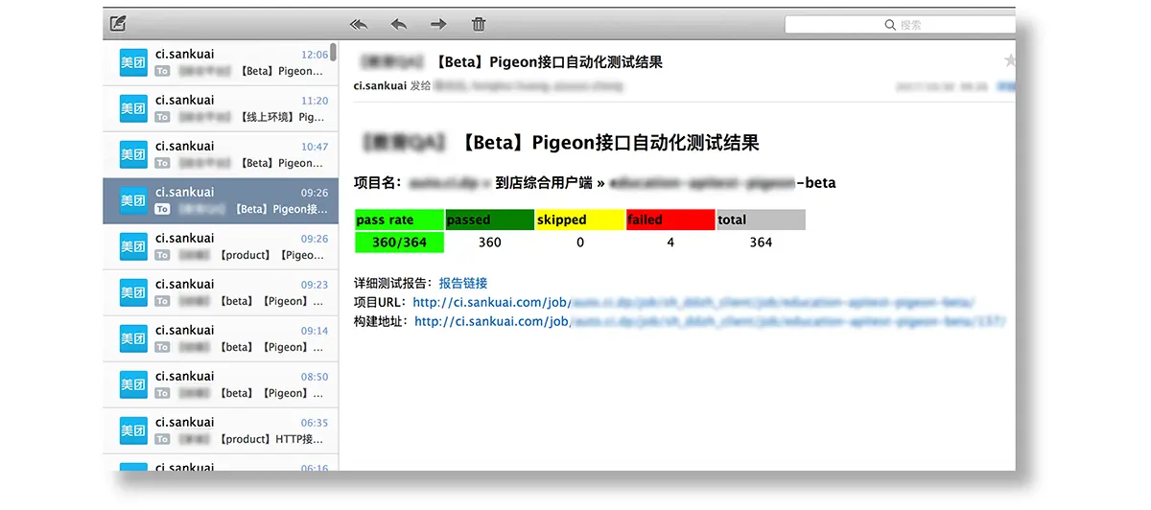
Task: Click the mail list scrollbar thumb
Action: (x=333, y=52)
